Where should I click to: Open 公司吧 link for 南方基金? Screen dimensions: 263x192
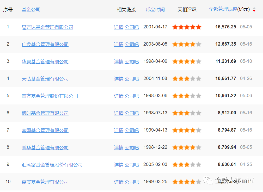(x=132, y=96)
